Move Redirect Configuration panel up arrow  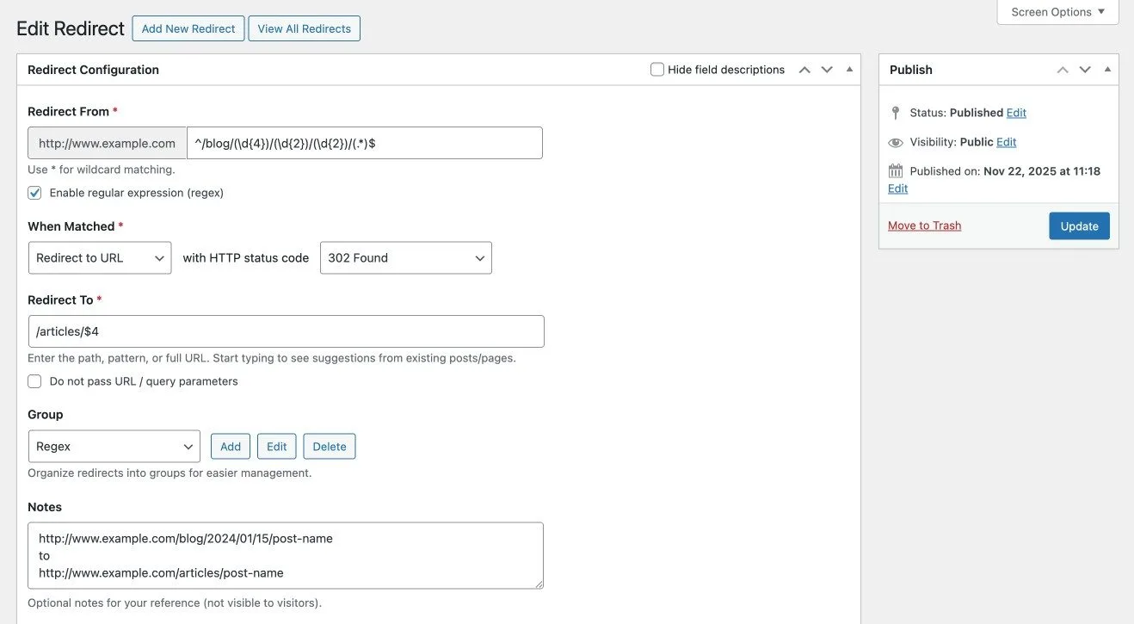(x=804, y=70)
